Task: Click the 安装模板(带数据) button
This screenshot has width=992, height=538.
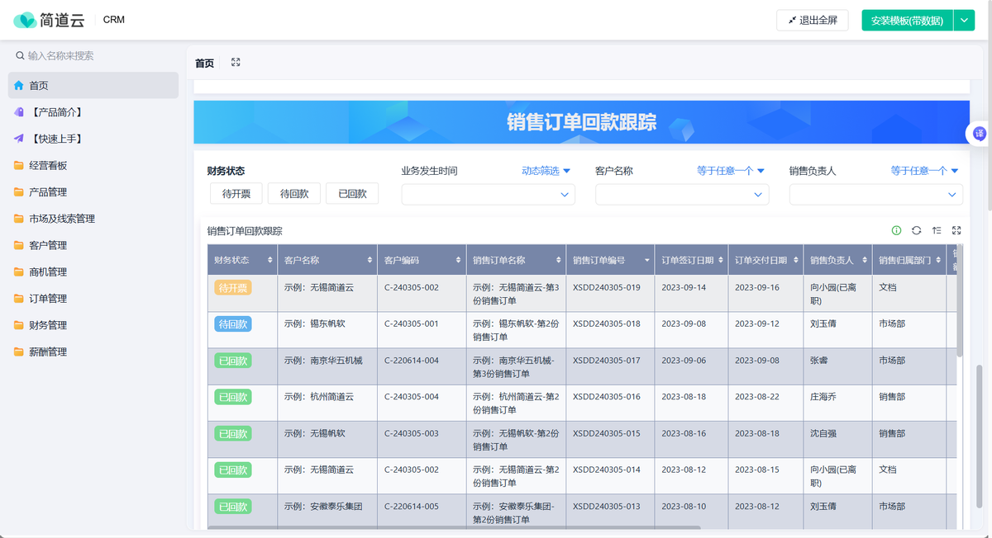Action: (907, 21)
